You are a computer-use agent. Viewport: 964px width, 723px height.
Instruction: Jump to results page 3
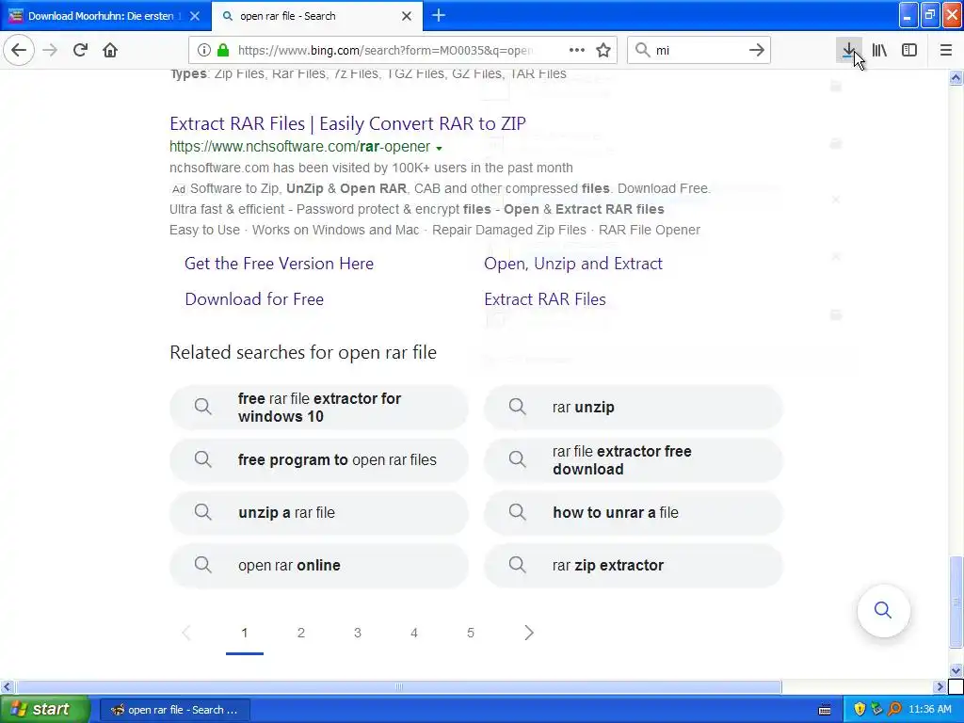pos(358,633)
